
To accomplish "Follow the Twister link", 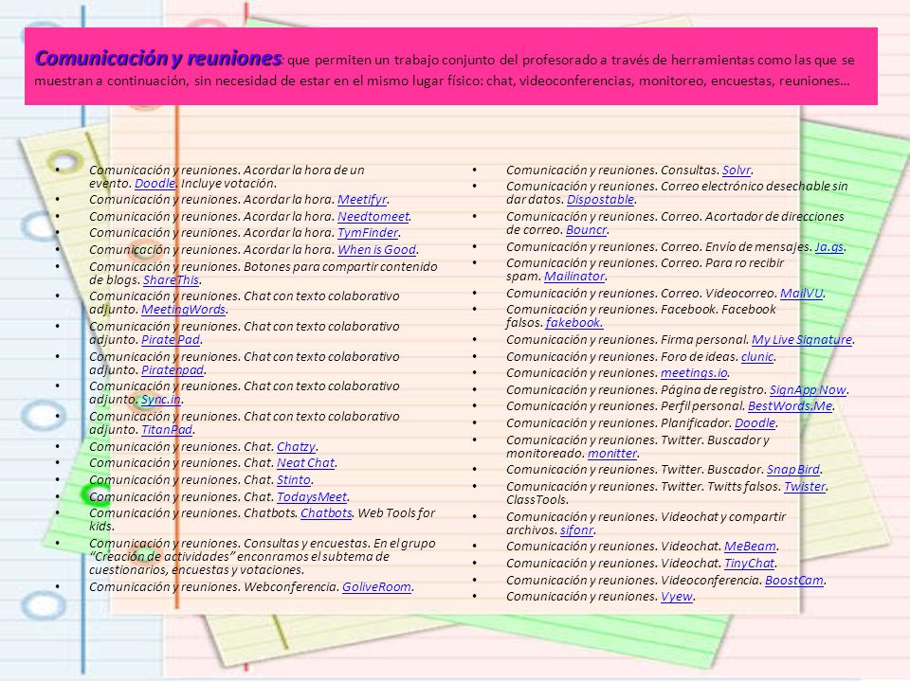I will coord(805,486).
